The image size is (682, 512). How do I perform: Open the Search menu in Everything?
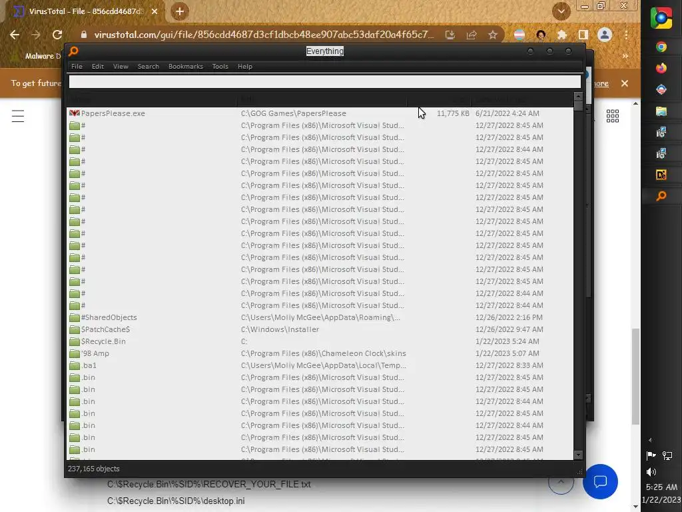click(x=148, y=66)
